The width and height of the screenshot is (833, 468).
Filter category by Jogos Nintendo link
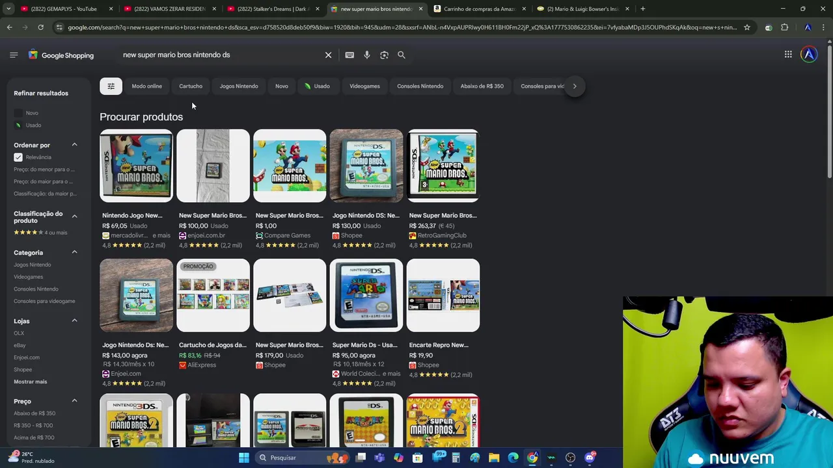(33, 265)
